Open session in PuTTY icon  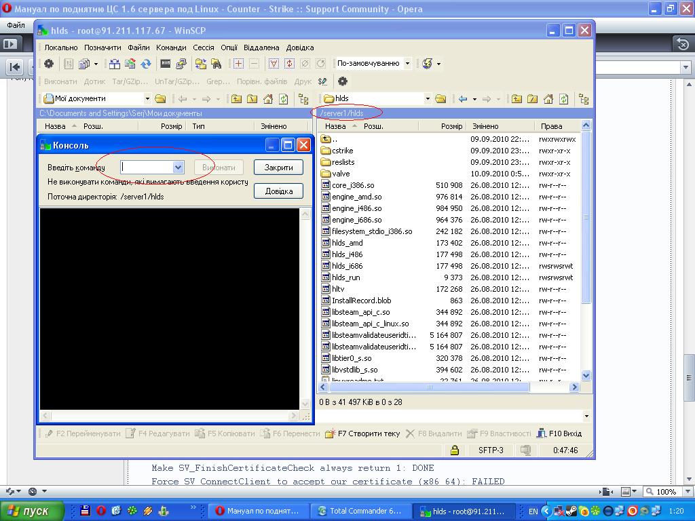pos(181,64)
